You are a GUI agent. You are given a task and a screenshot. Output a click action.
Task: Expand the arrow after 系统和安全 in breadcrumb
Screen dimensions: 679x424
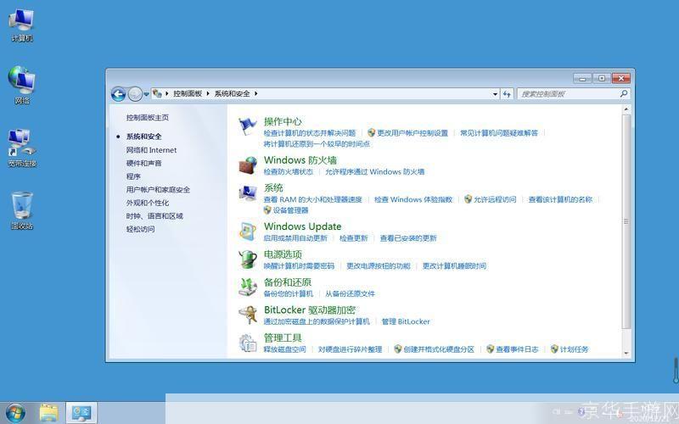click(x=256, y=93)
